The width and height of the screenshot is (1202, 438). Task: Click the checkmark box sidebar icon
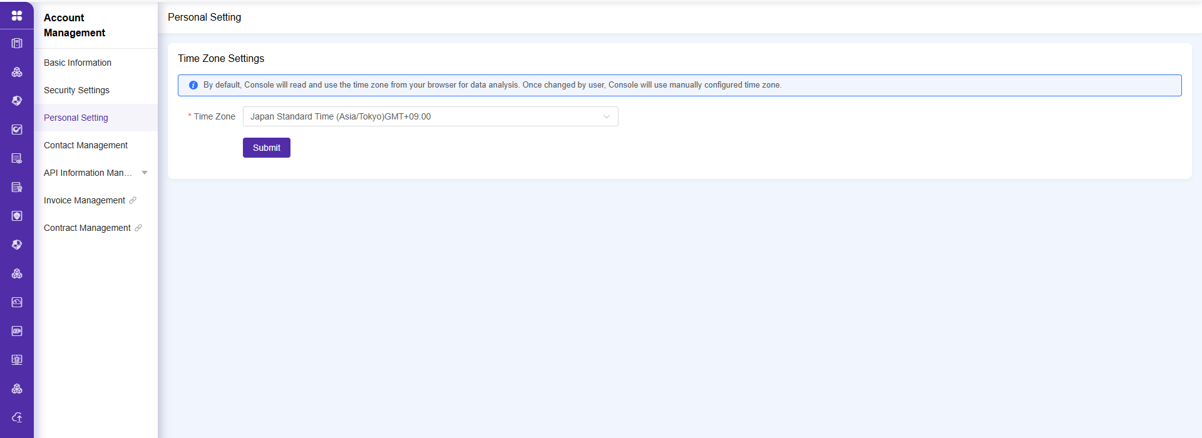(17, 130)
